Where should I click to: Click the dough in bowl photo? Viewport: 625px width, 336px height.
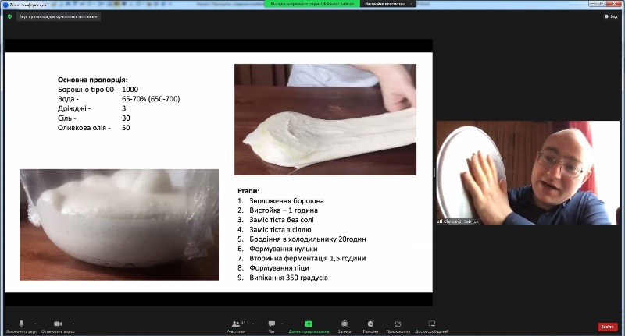pos(120,225)
